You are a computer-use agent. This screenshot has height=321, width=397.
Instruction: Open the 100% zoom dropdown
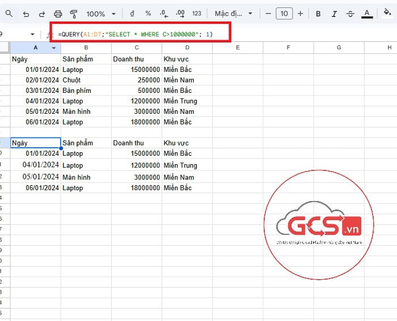(x=101, y=14)
